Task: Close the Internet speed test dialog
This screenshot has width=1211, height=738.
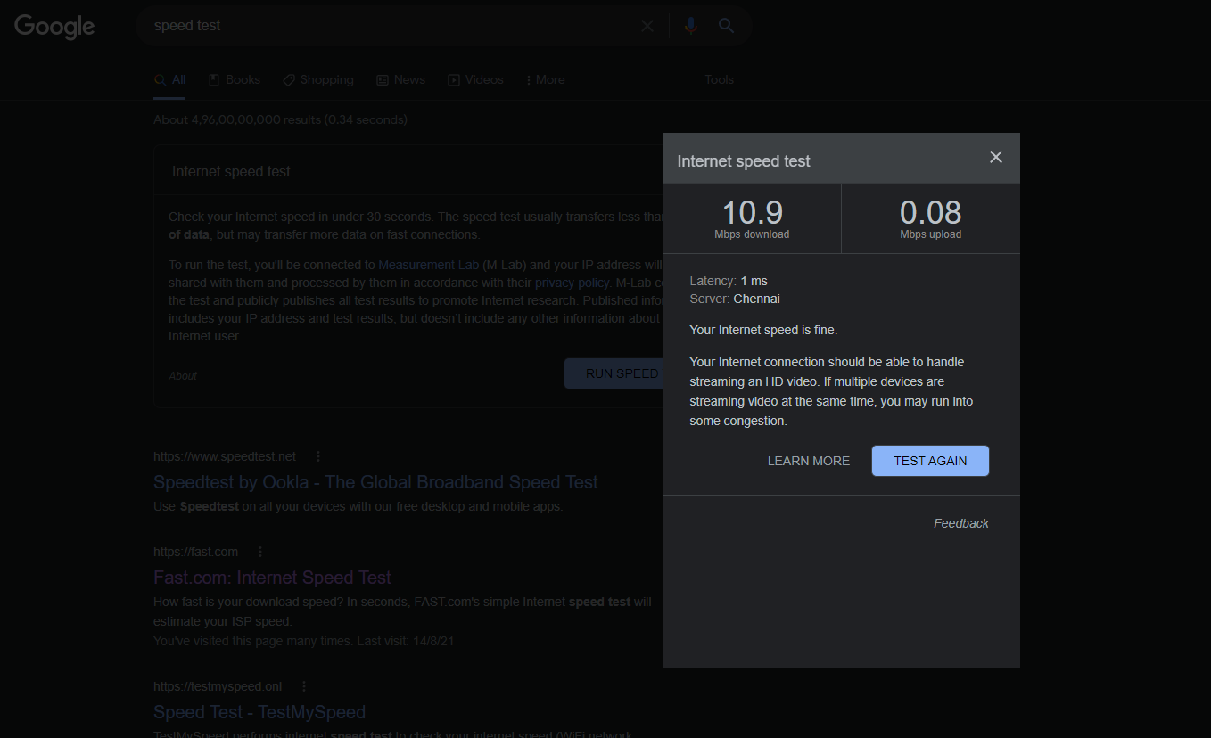Action: [x=996, y=158]
